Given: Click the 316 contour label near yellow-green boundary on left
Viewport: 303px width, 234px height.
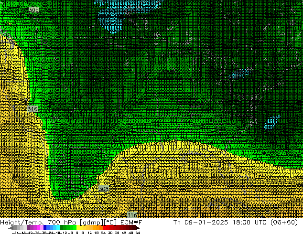Looking at the screenshot, I should click(x=32, y=109).
